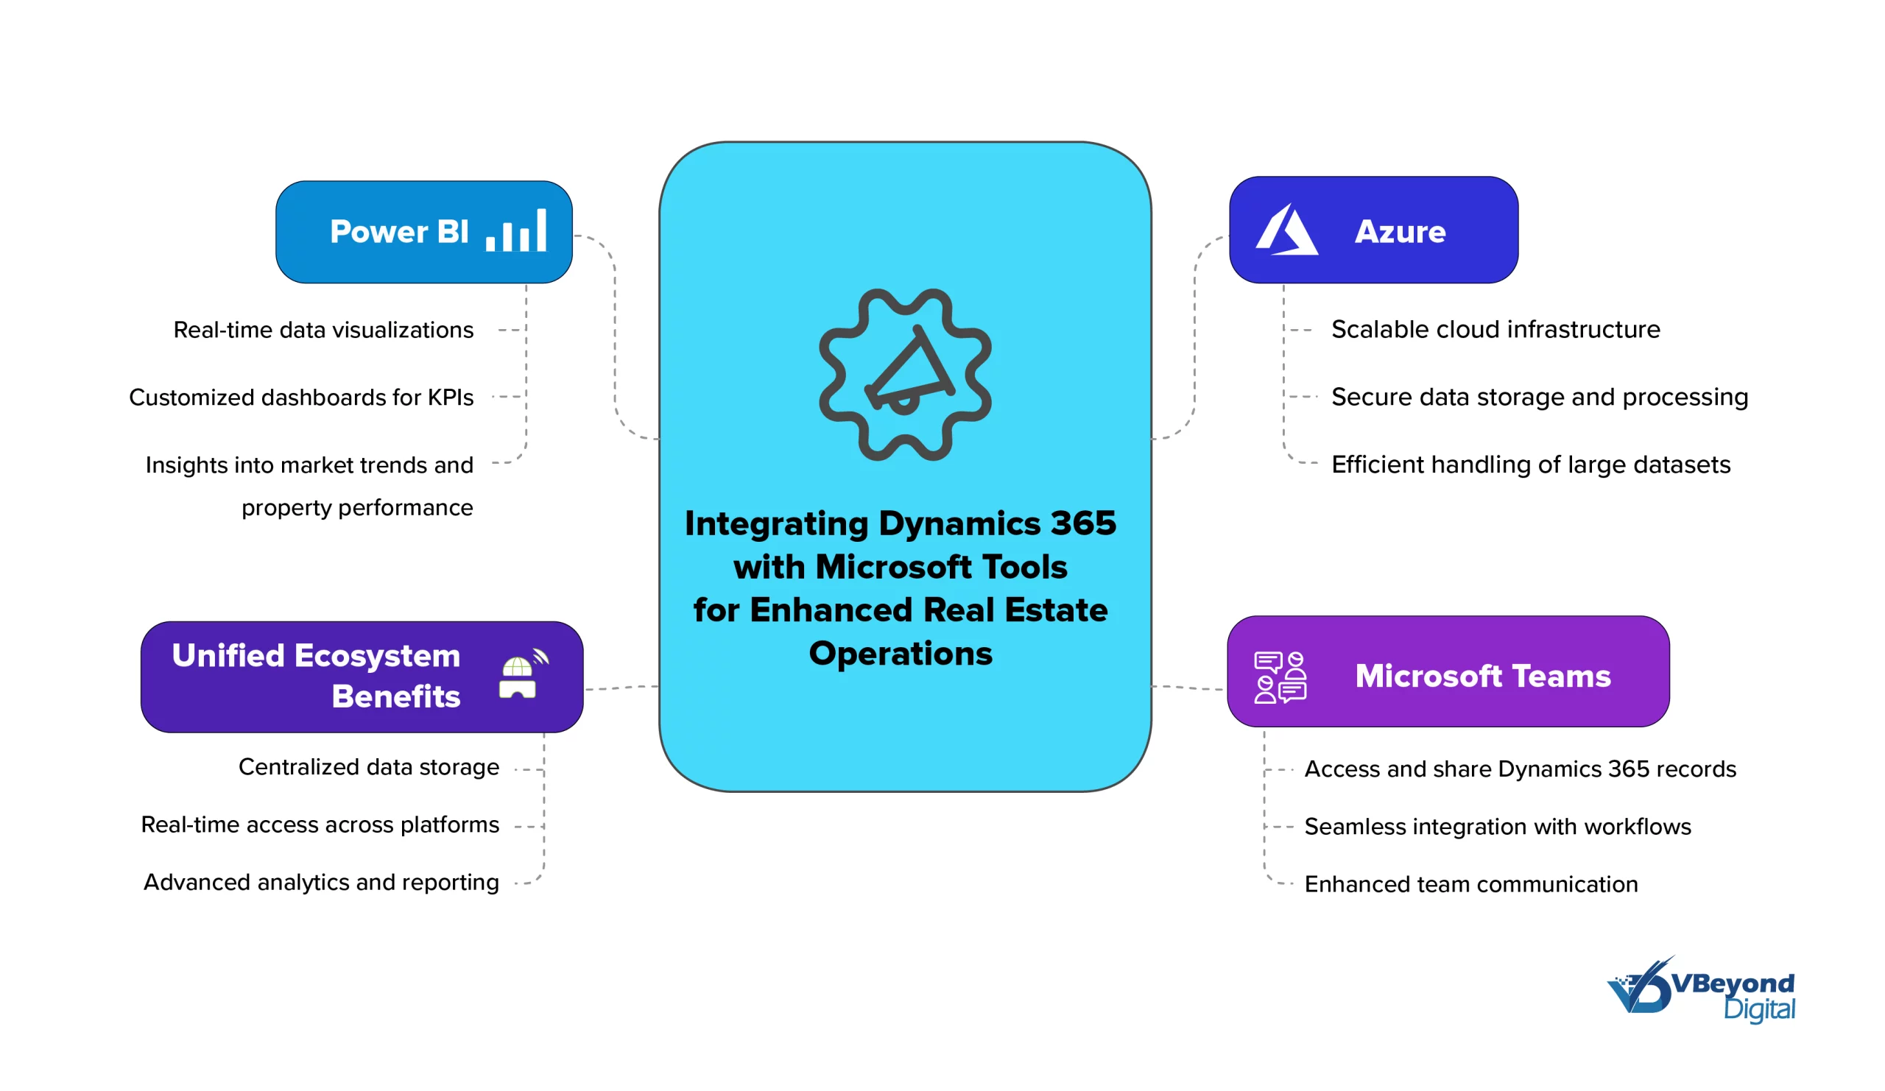Click 'Insights into market trends and' text
1885x1091 pixels.
click(309, 465)
